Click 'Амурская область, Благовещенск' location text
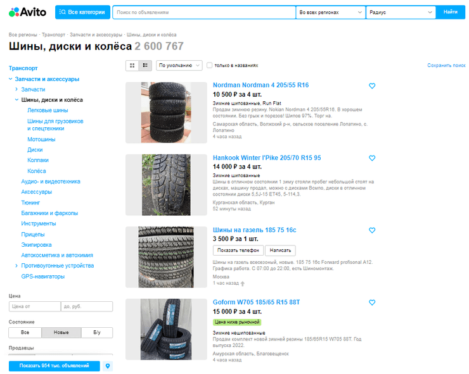Viewport: 469px width, 374px height. (250, 354)
